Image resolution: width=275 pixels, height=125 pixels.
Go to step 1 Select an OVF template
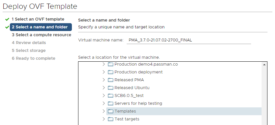tap(38, 19)
